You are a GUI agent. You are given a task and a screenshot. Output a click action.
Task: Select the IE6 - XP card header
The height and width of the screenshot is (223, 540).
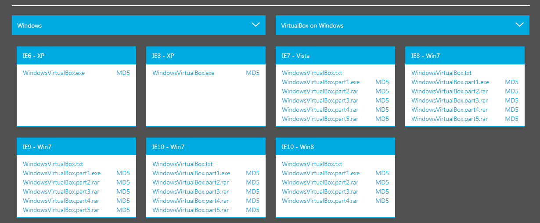click(x=76, y=56)
